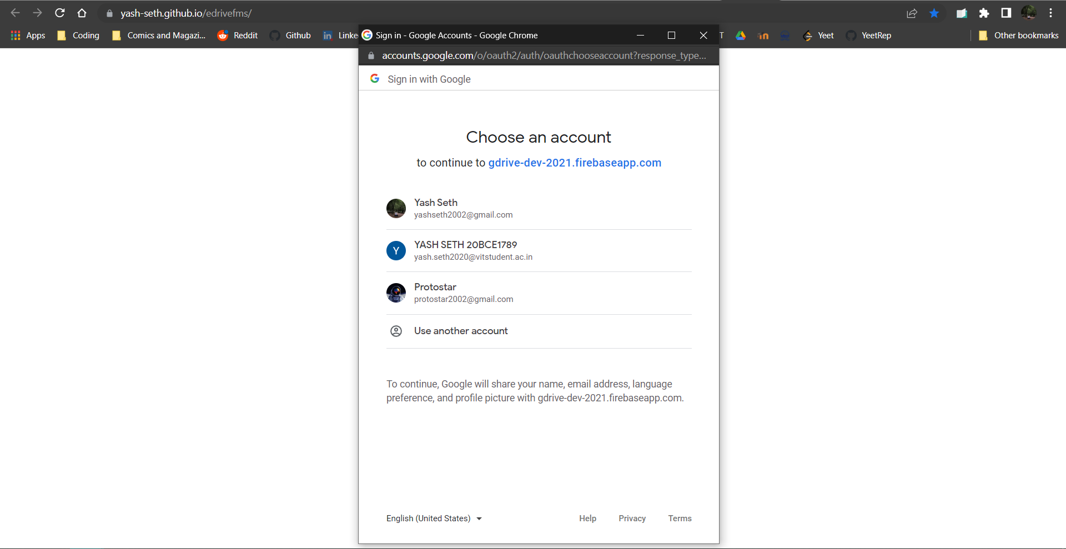Reload the yash-seth.github.io page
The width and height of the screenshot is (1066, 549).
click(x=60, y=13)
